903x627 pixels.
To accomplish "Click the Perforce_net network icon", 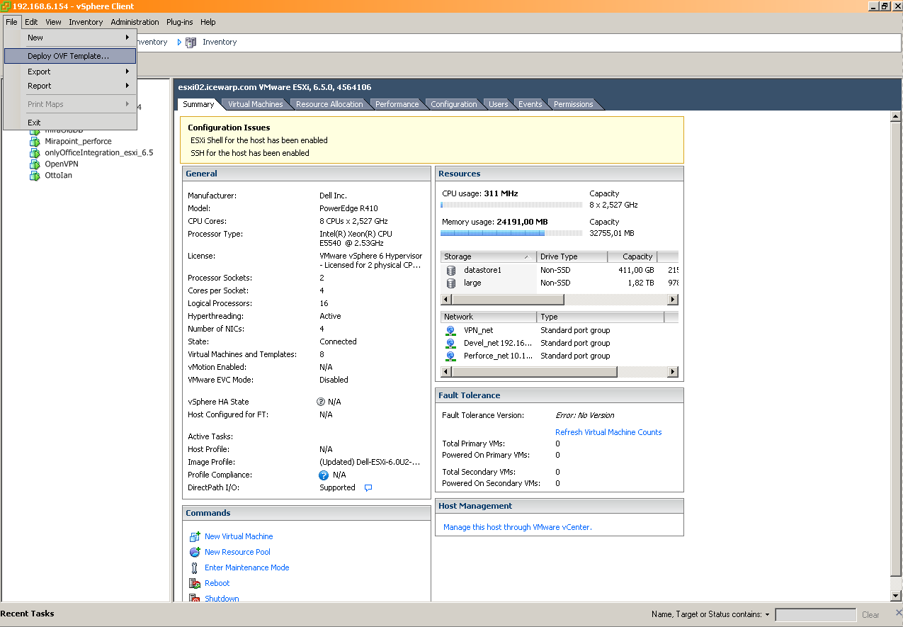I will 450,356.
